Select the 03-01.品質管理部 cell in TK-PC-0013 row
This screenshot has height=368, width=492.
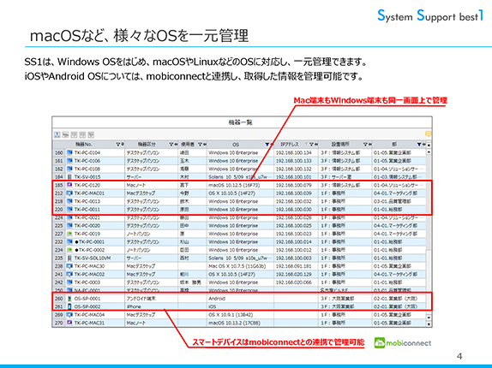tap(399, 201)
